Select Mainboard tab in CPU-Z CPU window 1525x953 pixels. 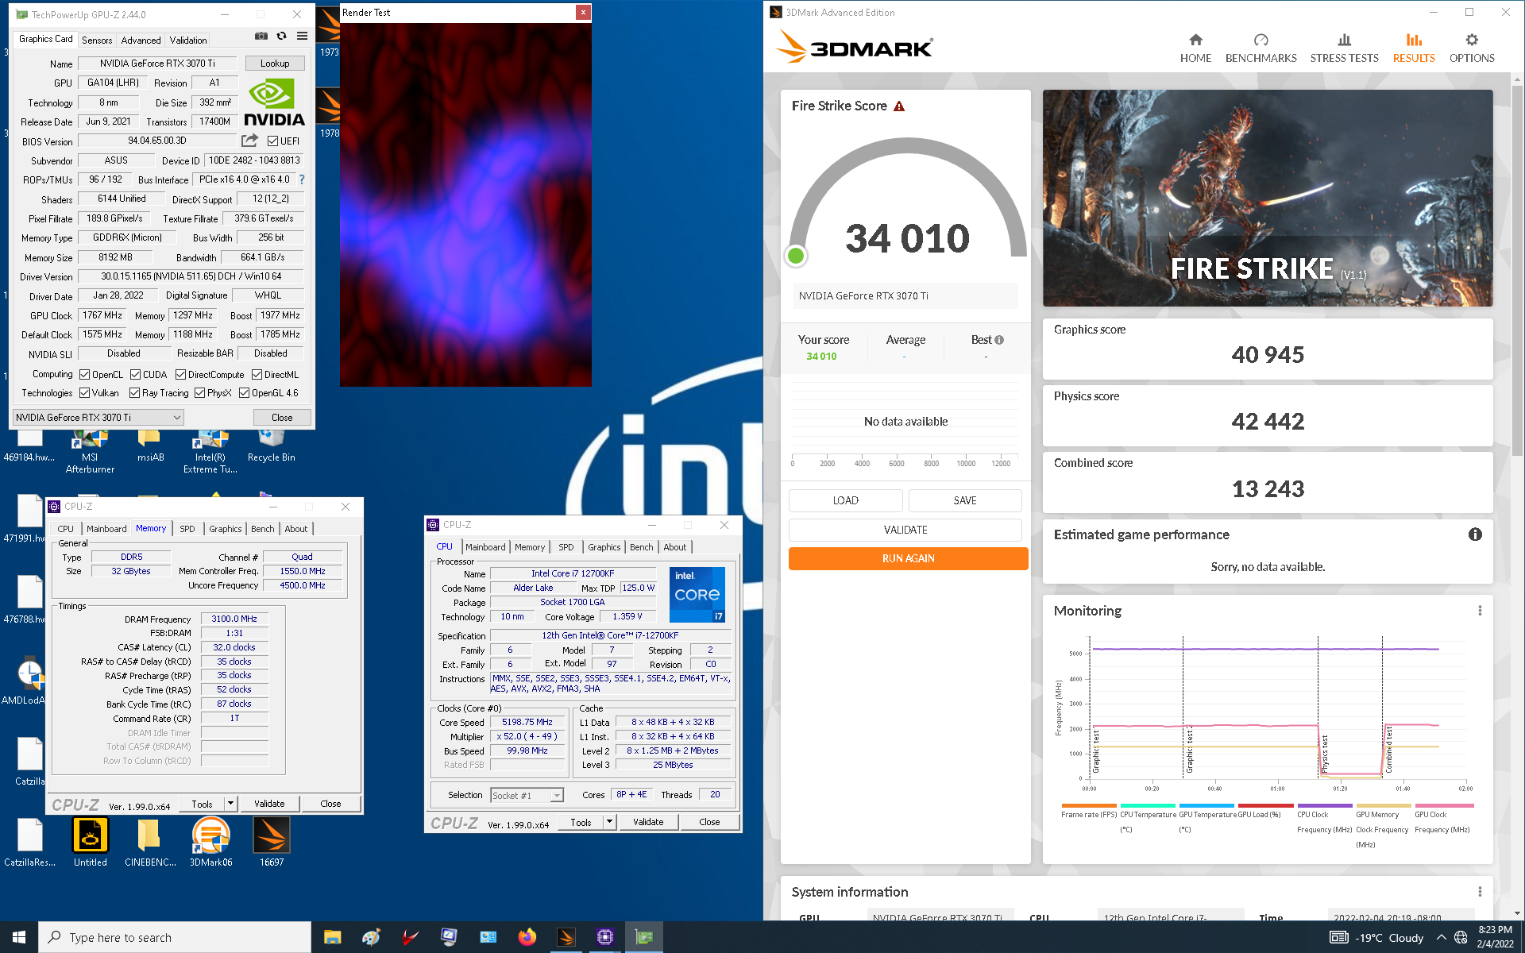coord(485,547)
